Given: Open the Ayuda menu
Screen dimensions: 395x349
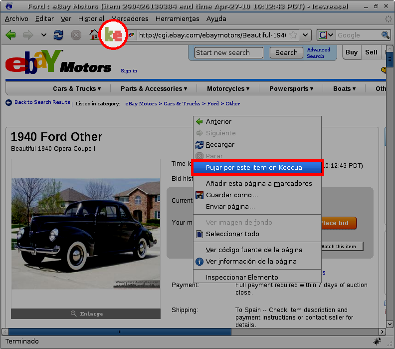Looking at the screenshot, I should (x=216, y=18).
